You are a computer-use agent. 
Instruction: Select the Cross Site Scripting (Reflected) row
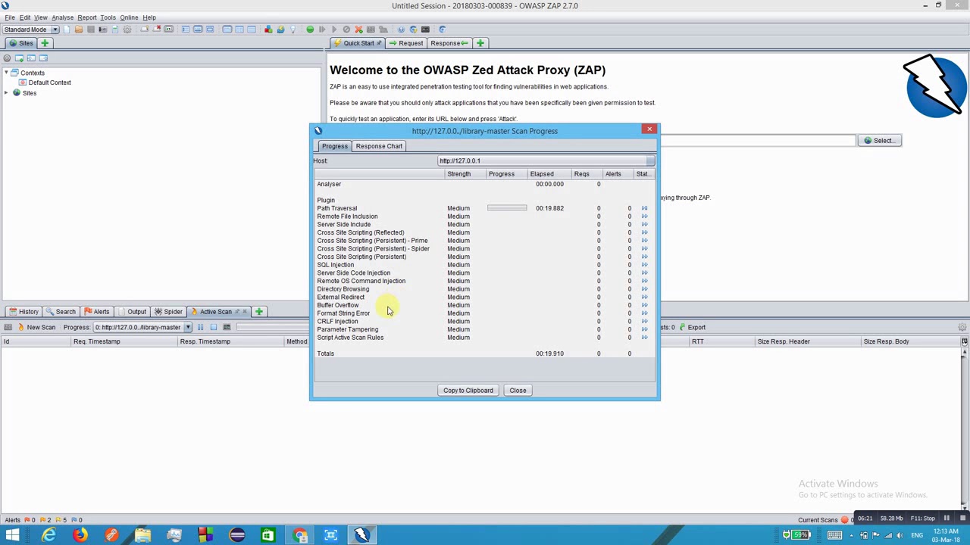[483, 232]
